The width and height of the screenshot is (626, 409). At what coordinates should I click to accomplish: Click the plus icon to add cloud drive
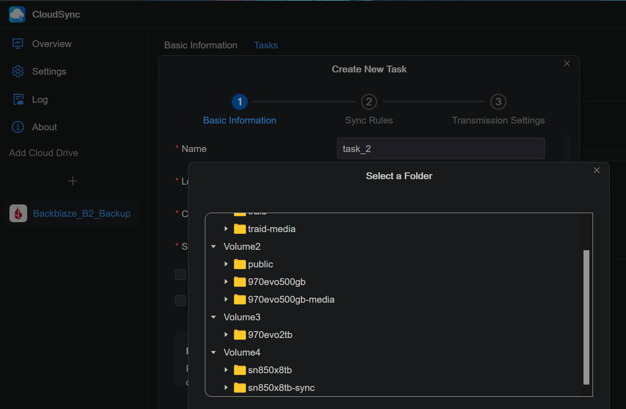coord(73,181)
